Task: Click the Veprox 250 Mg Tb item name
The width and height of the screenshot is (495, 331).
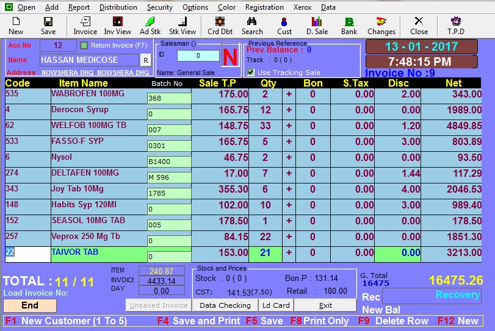Action: click(x=85, y=236)
